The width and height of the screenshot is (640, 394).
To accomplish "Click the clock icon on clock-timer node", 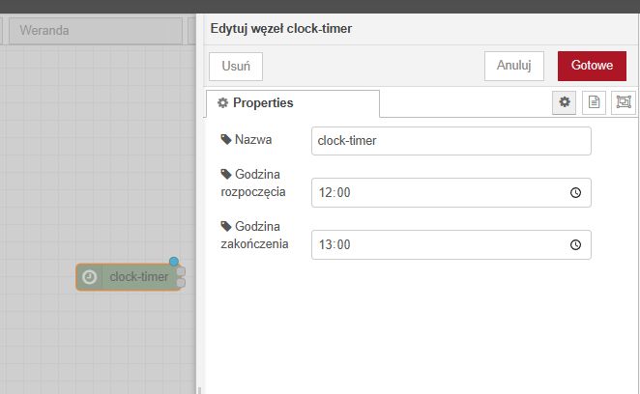I will pyautogui.click(x=89, y=277).
